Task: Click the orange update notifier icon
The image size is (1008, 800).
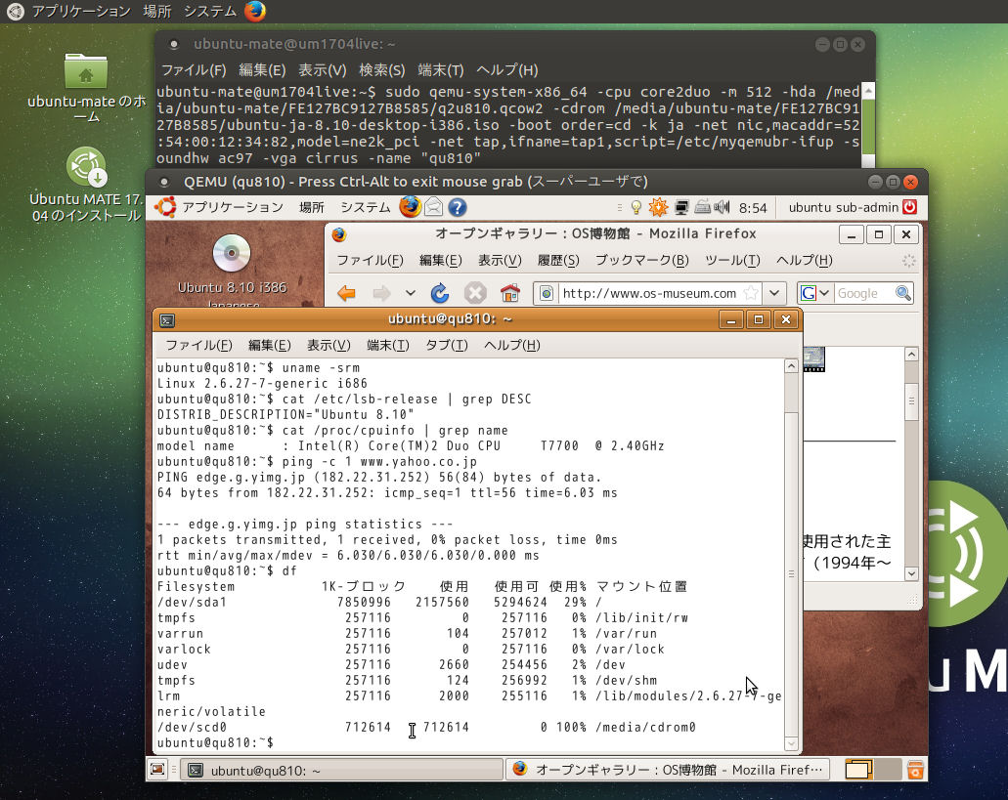Action: point(658,207)
